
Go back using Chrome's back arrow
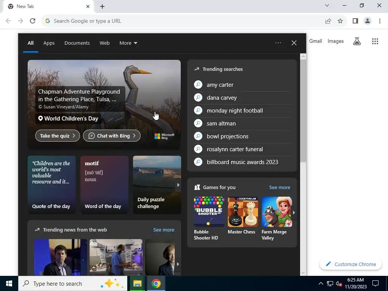8,21
